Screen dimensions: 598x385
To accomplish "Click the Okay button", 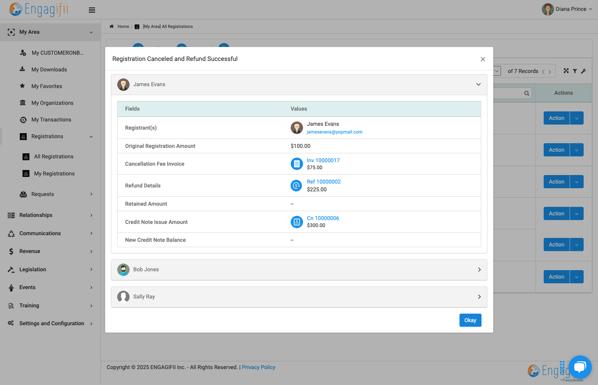I will (x=470, y=320).
